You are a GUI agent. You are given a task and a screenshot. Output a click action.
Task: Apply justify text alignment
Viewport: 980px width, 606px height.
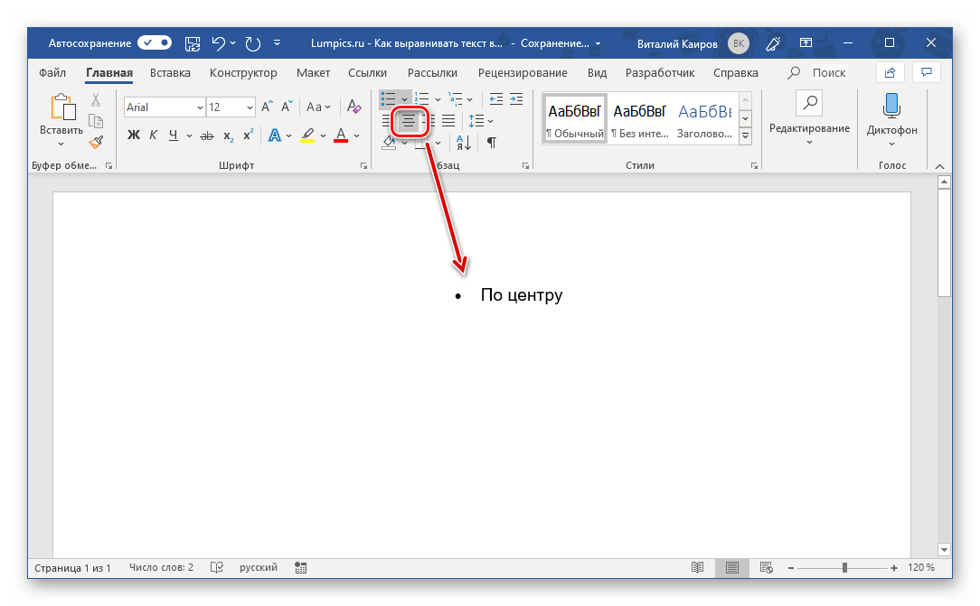coord(448,120)
